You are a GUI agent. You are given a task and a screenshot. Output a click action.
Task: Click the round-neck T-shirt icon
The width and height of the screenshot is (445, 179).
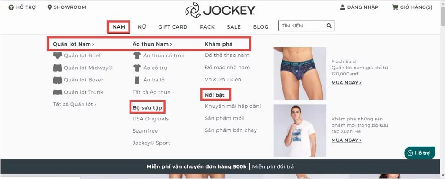[x=137, y=55]
